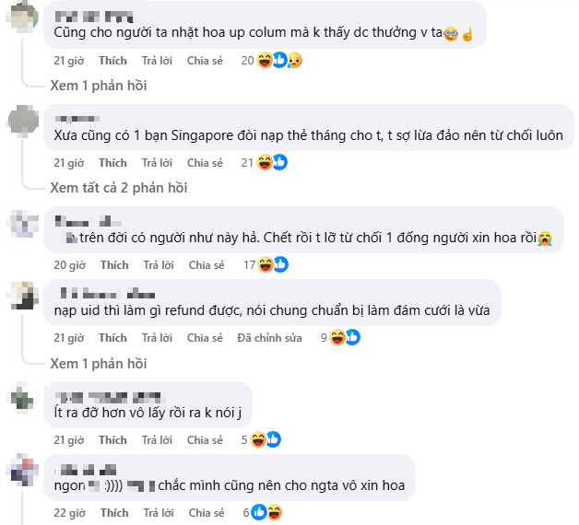Expand "Xem 1 phản hồi" under first comment
This screenshot has width=579, height=525.
[98, 86]
